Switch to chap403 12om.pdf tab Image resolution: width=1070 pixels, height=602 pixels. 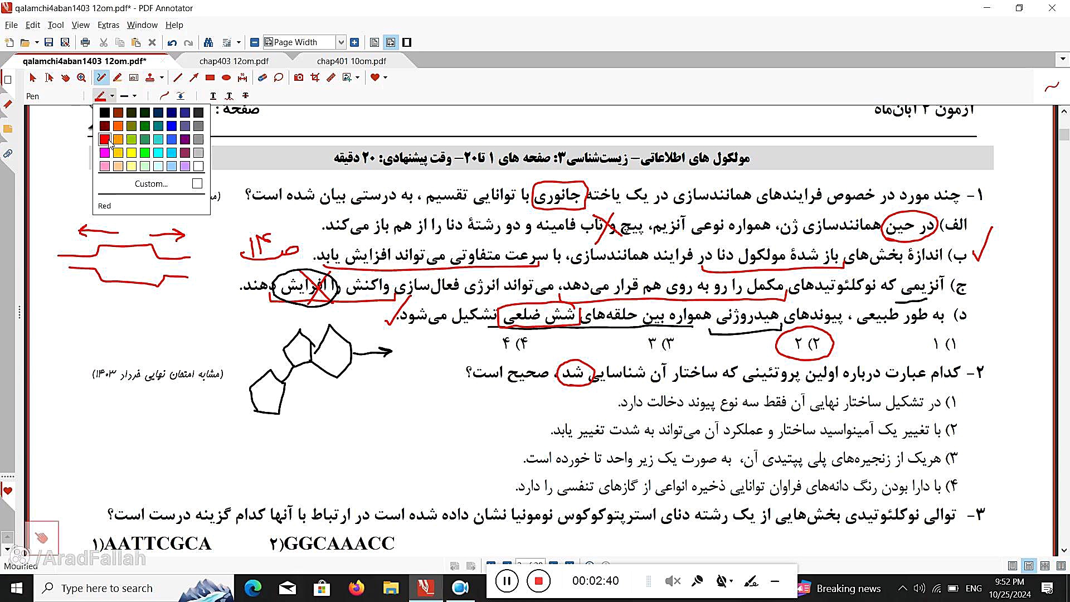[x=234, y=61]
